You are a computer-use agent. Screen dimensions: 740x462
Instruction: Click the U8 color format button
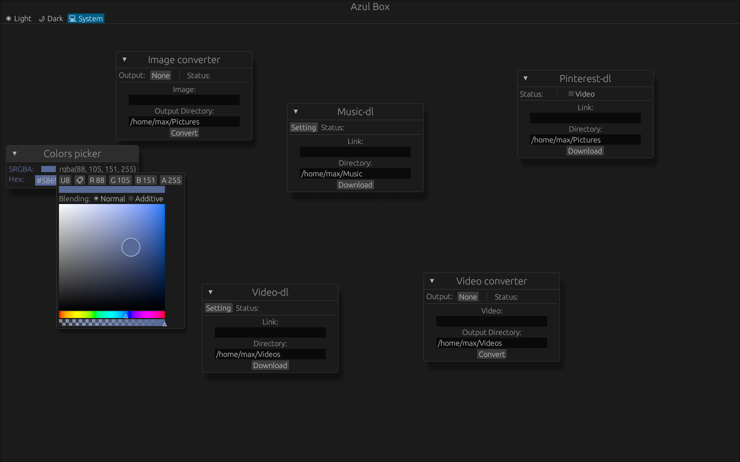[x=65, y=180]
